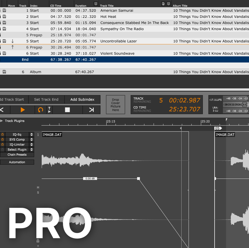Click the double-chevron icon in Duration header

pos(95,3)
